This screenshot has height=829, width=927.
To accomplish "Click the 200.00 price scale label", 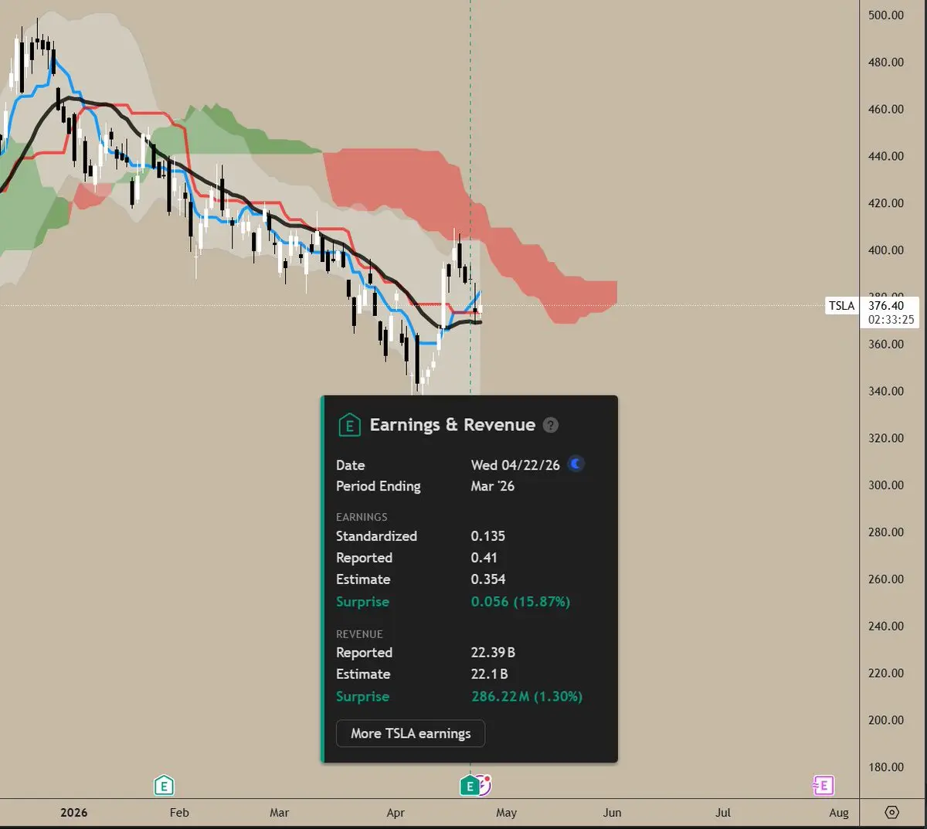I will pyautogui.click(x=885, y=720).
